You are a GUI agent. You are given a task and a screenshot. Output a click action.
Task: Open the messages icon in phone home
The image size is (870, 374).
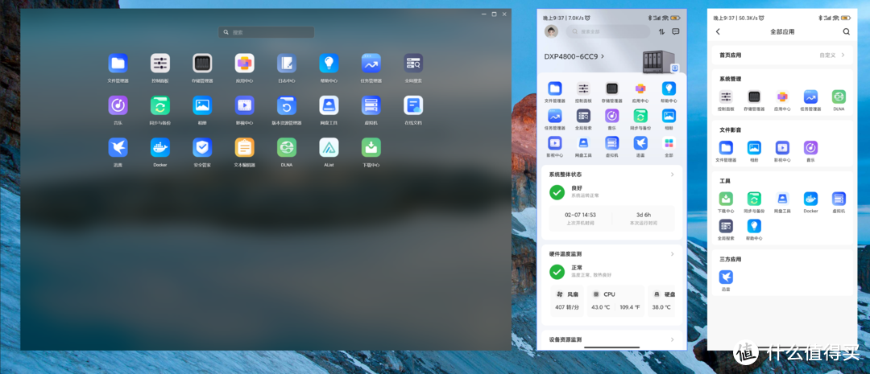tap(675, 31)
